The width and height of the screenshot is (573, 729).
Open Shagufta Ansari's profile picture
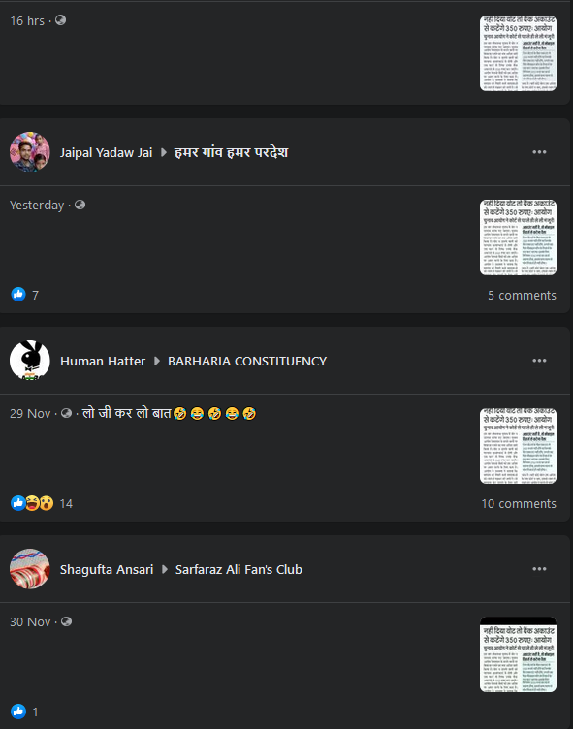click(30, 568)
